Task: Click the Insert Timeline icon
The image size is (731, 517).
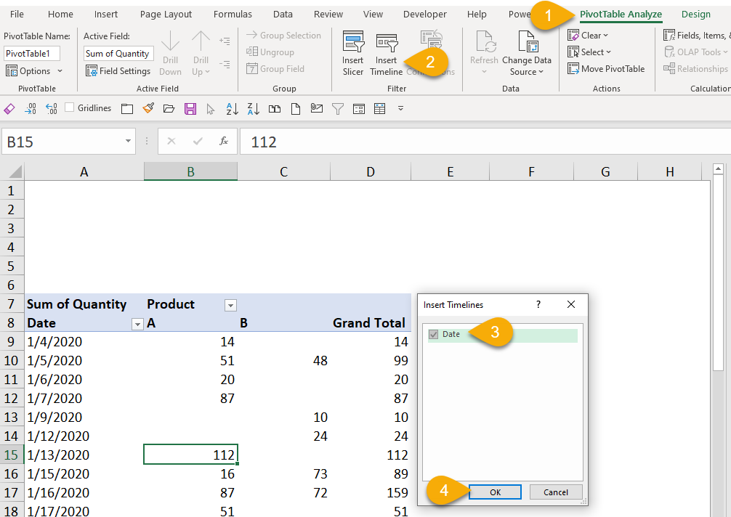Action: (386, 44)
